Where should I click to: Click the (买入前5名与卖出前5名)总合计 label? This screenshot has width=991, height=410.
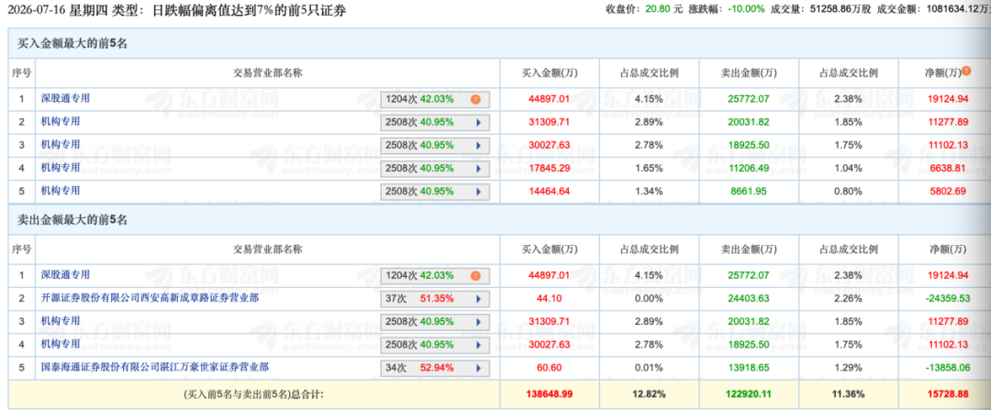coord(253,393)
